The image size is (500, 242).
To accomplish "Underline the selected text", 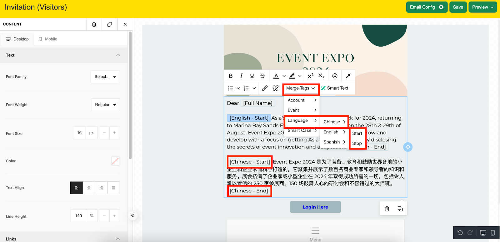I will click(x=252, y=76).
